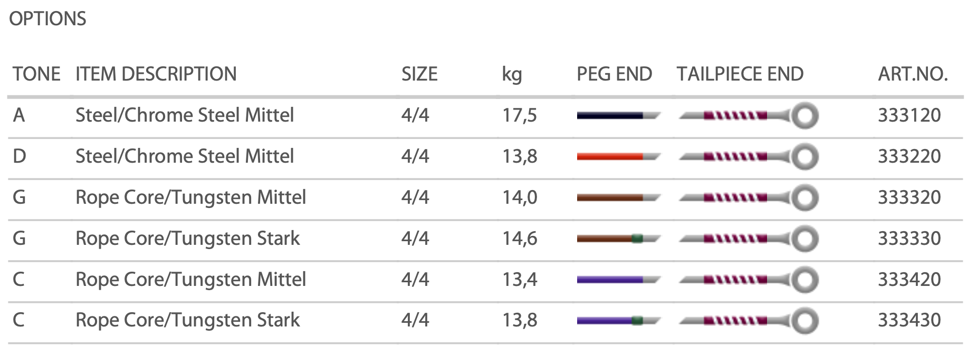The height and width of the screenshot is (357, 977).
Task: Click the tailpiece end icon in row 333320
Action: pyautogui.click(x=748, y=197)
